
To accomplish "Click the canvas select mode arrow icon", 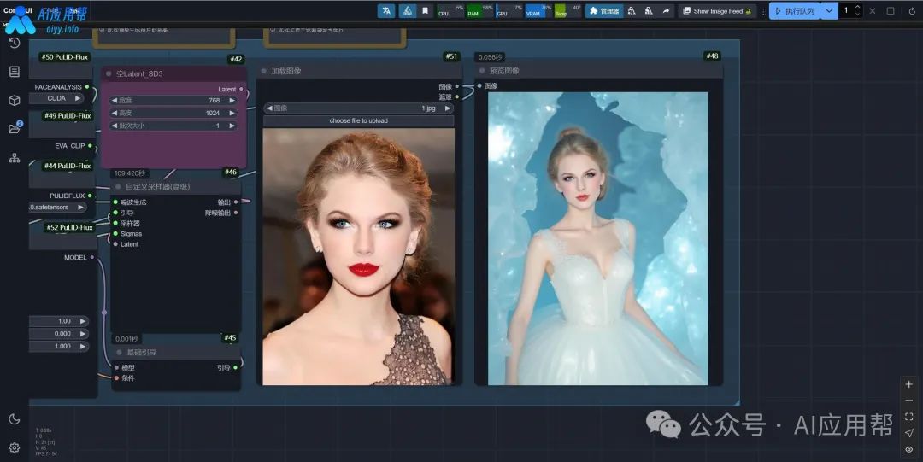I will click(x=908, y=433).
